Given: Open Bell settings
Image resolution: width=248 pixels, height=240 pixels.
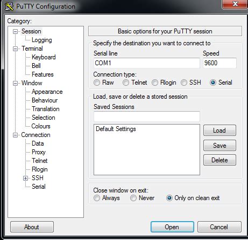Looking at the screenshot, I should tap(36, 66).
